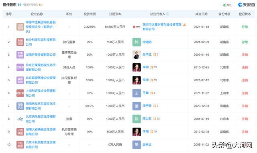Click the 千秋美意 company logo icon

pos(20,145)
